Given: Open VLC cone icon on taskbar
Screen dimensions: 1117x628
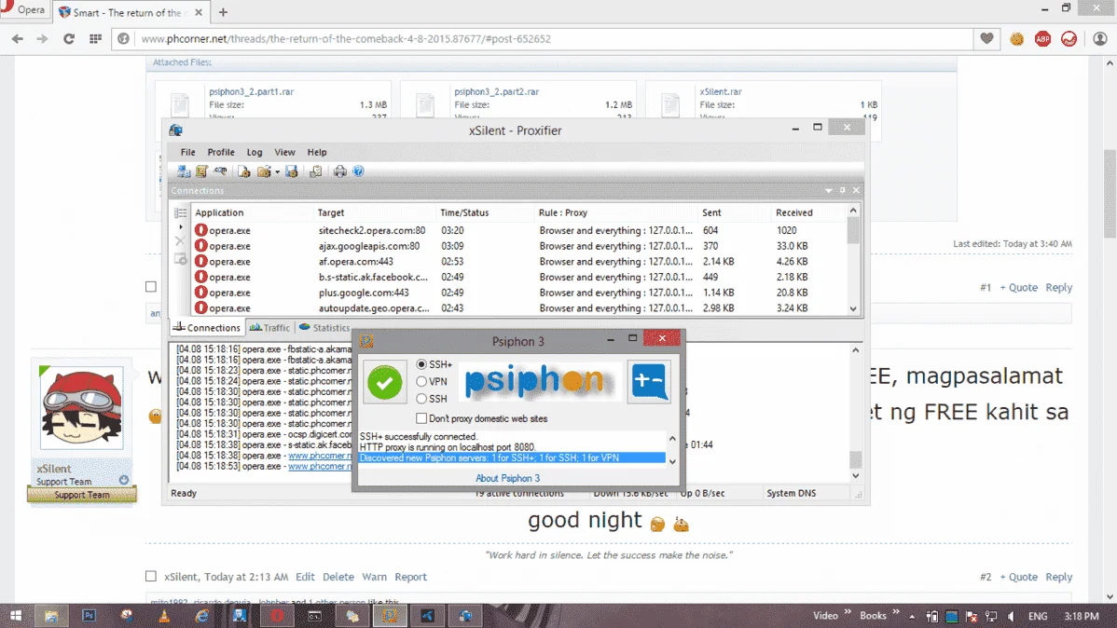Looking at the screenshot, I should coord(164,616).
